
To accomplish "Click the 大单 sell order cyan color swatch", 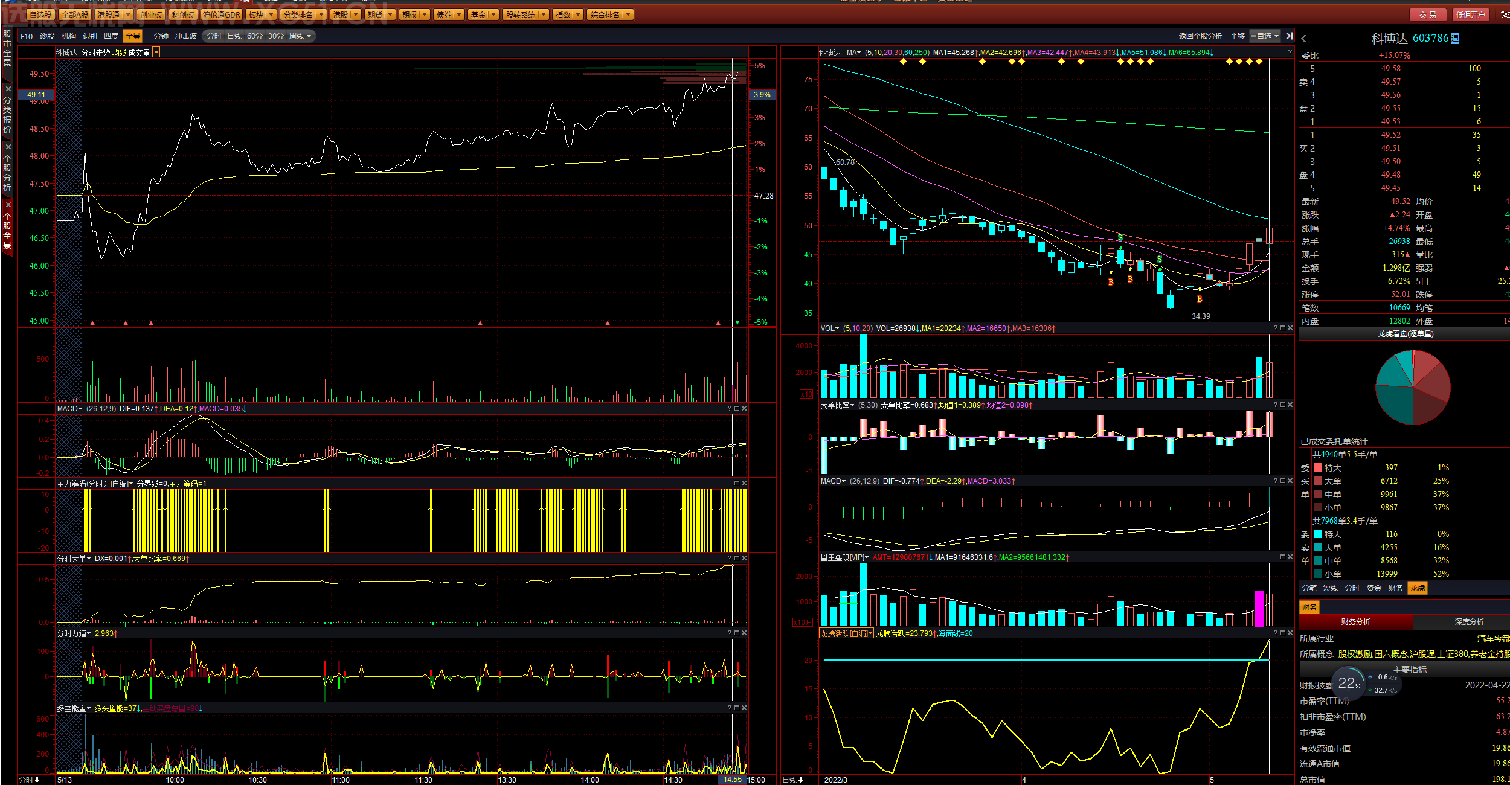I will [1318, 547].
